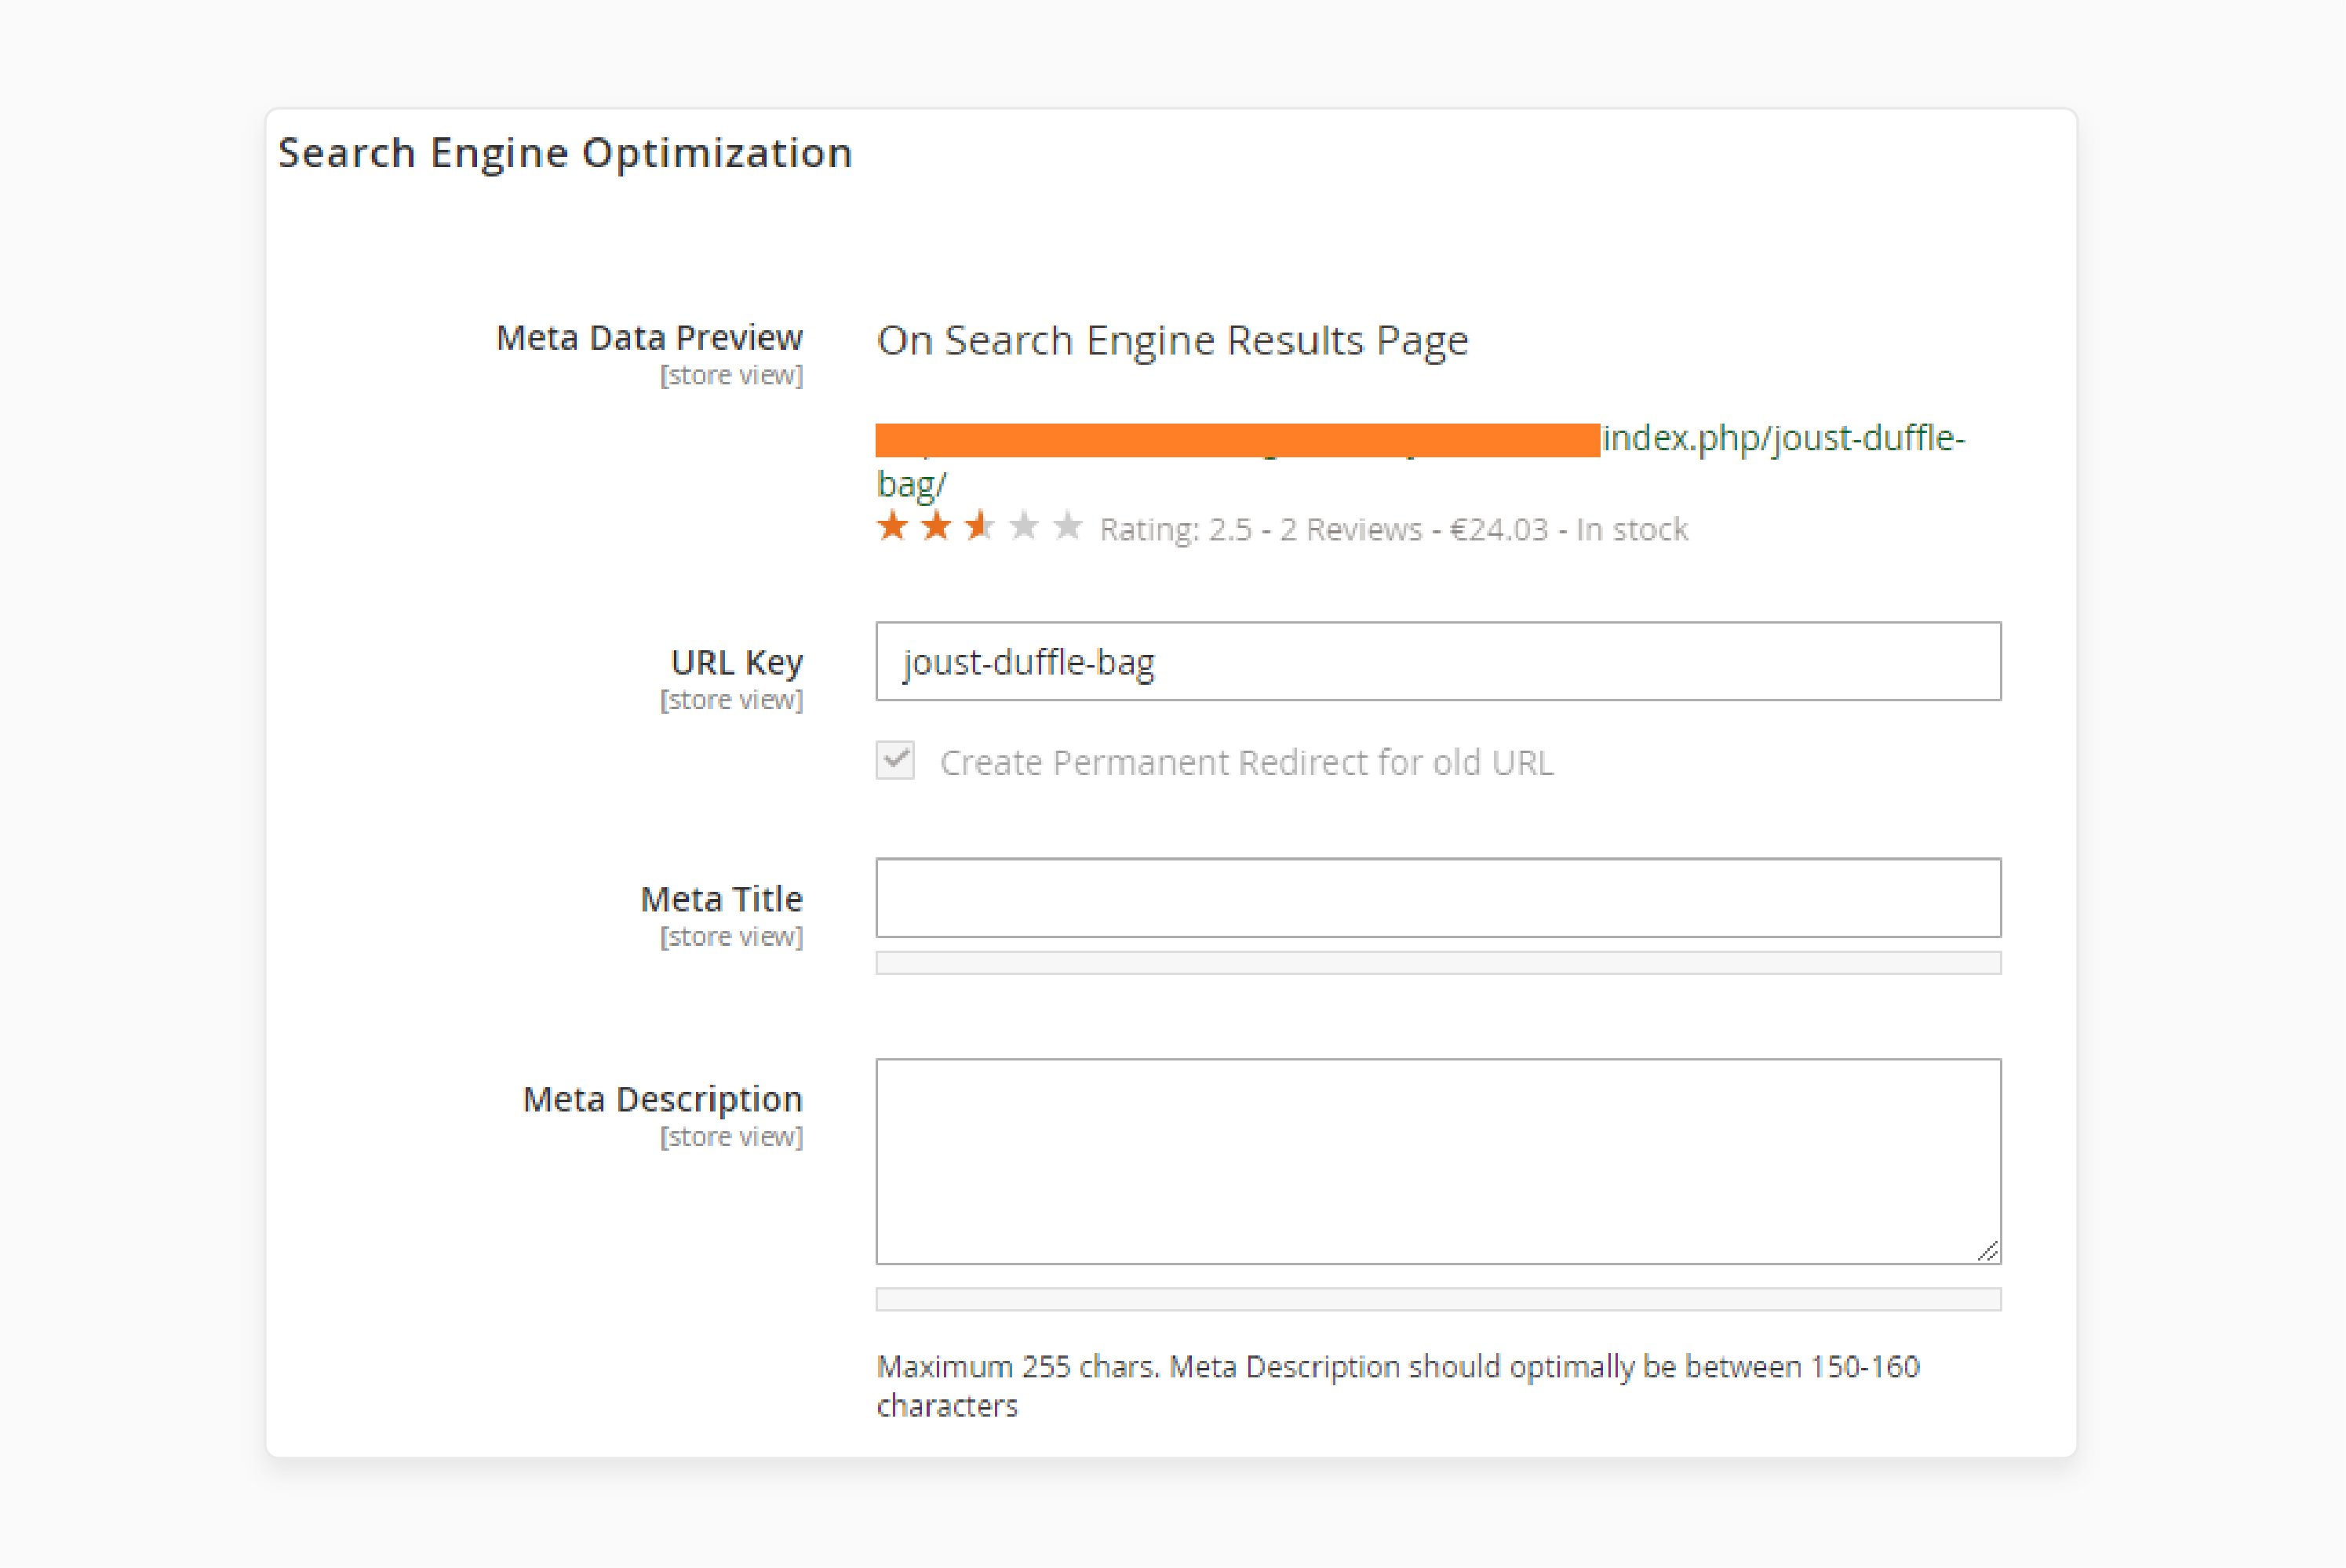Grab the Meta Description resize handle
This screenshot has height=1568, width=2346.
(x=1988, y=1250)
